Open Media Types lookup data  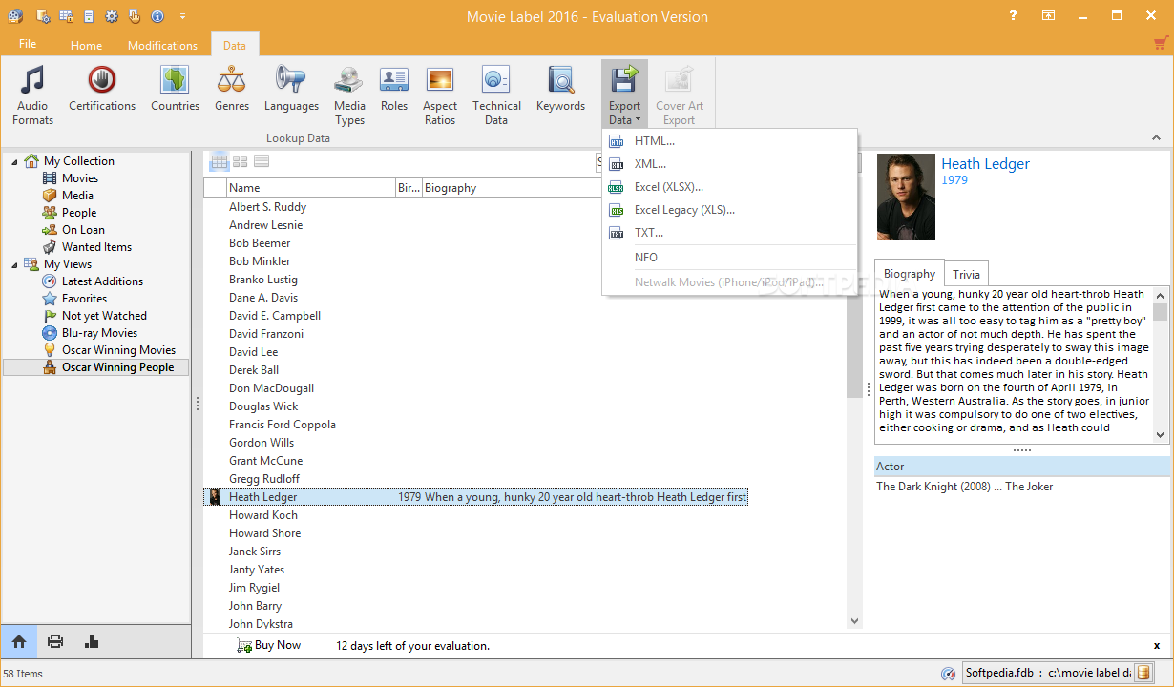coord(349,94)
